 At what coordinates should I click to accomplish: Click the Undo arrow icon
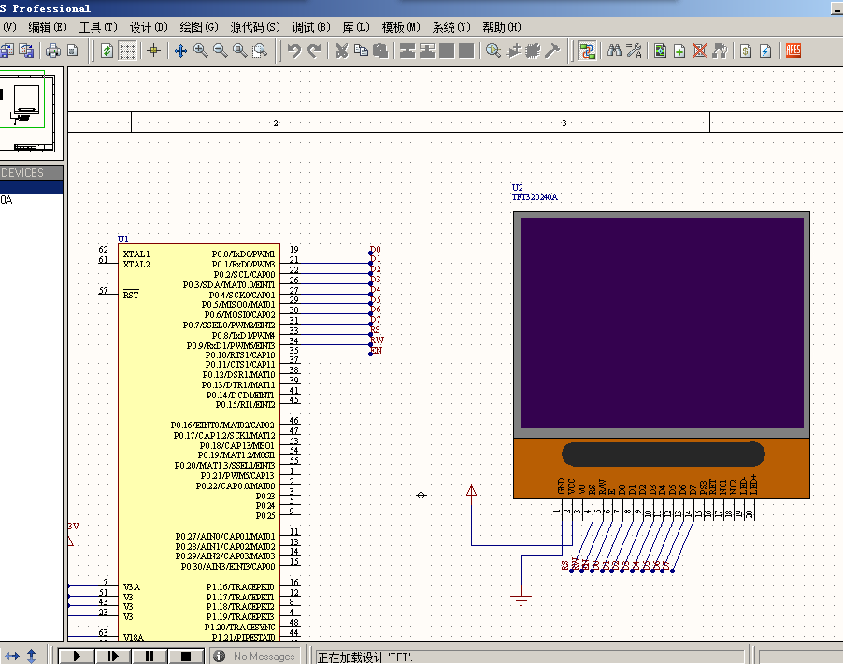click(294, 51)
